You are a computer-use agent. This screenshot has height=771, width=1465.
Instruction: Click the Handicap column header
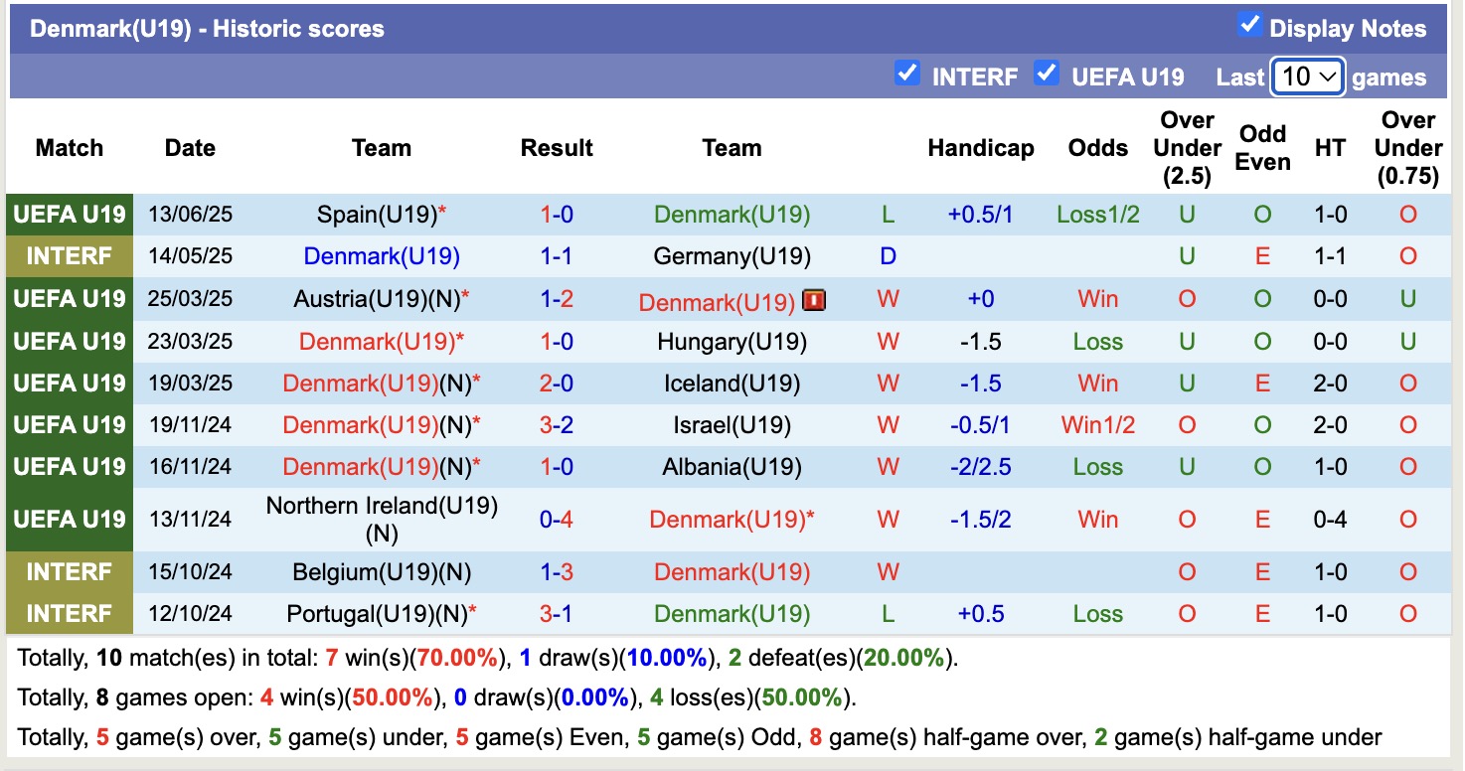pyautogui.click(x=980, y=148)
